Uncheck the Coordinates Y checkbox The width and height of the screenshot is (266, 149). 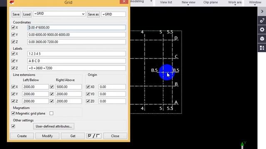13,35
